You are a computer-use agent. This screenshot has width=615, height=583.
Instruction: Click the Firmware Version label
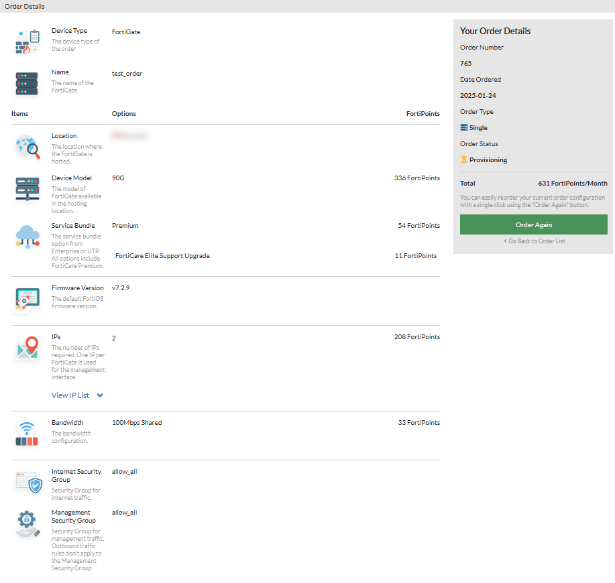pos(78,288)
